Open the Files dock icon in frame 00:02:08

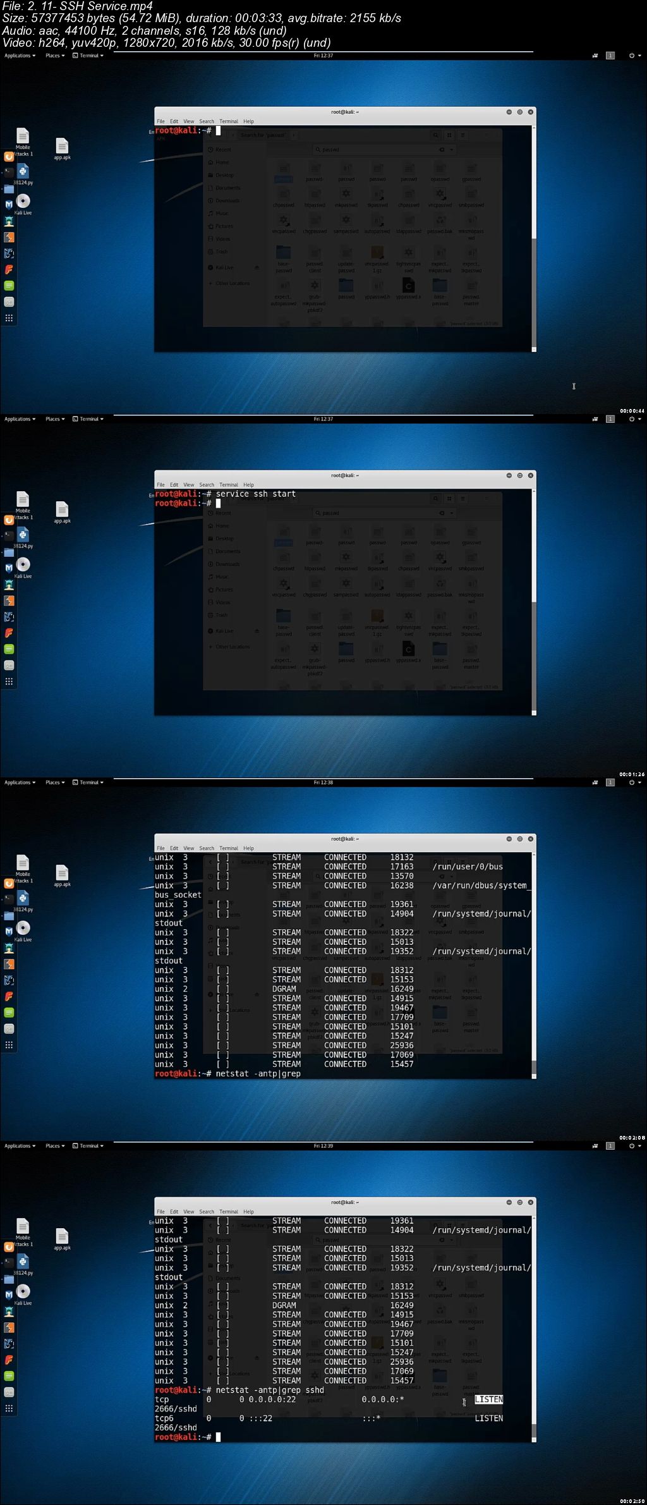pos(9,916)
